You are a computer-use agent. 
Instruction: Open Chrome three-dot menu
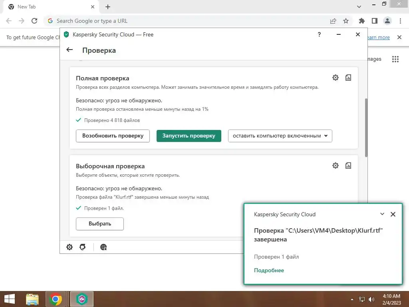pyautogui.click(x=400, y=21)
